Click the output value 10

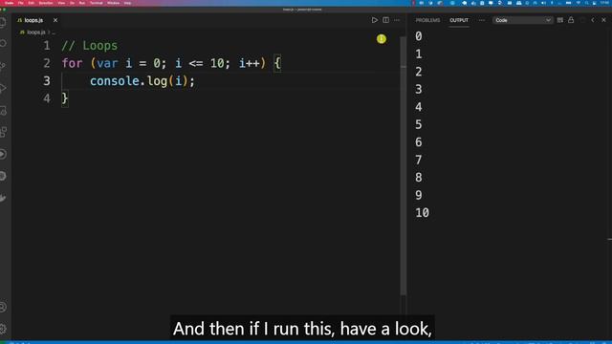(x=422, y=212)
